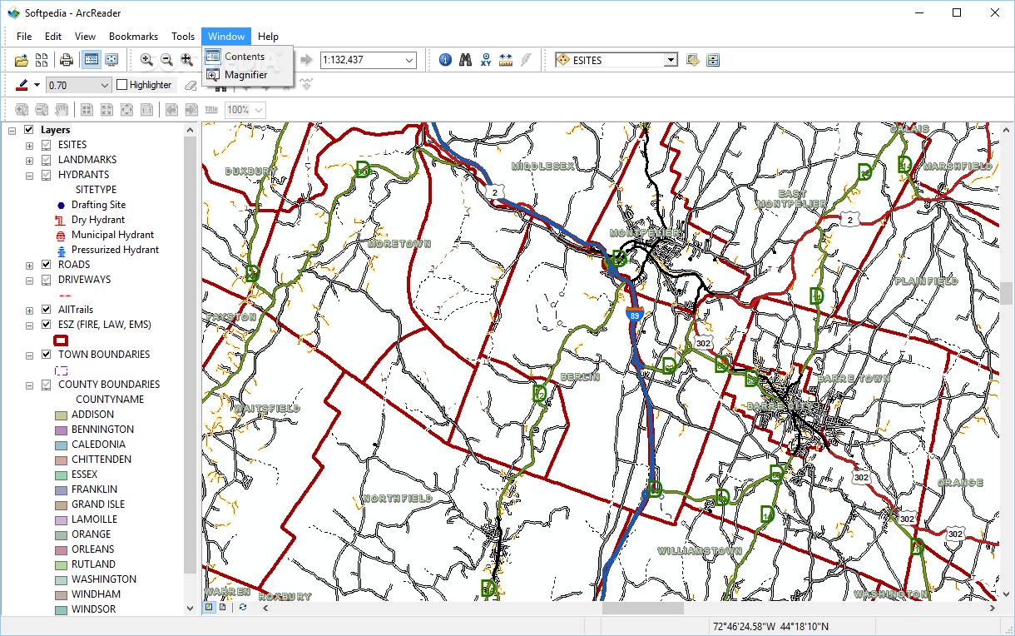Click the Dry Hydrant legend symbol
1015x636 pixels.
click(60, 220)
